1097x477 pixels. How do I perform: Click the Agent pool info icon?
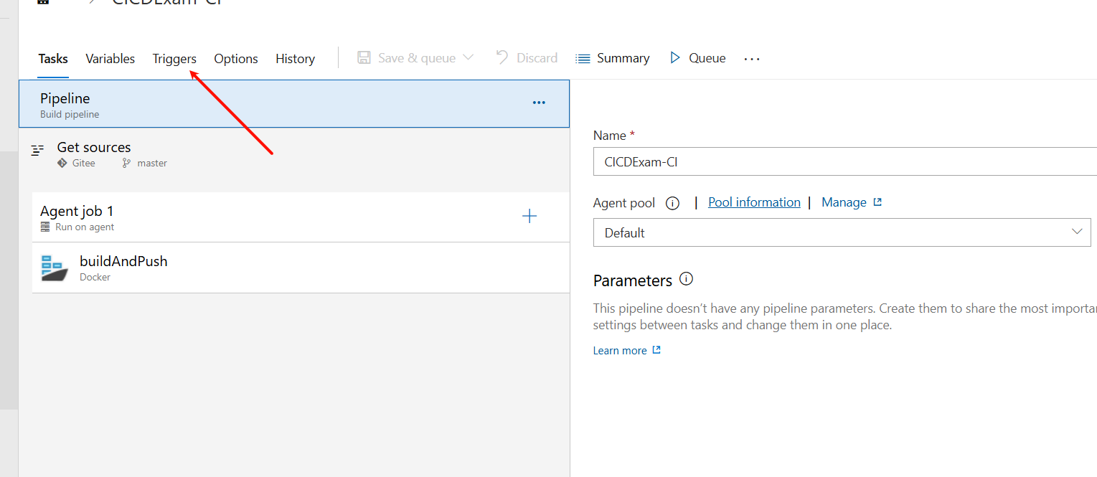tap(672, 203)
